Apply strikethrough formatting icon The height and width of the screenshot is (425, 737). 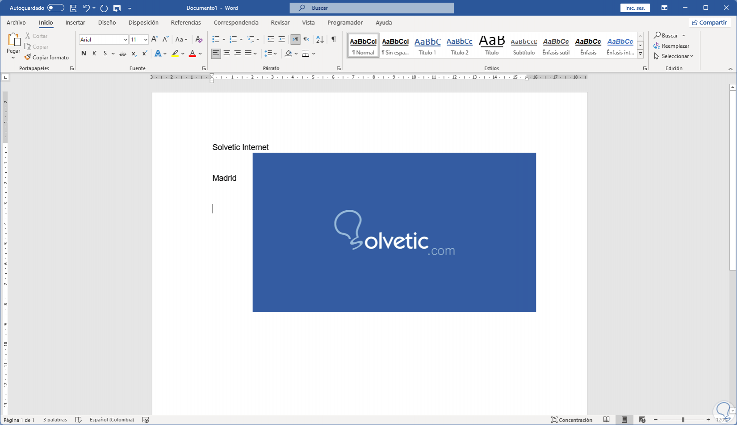(122, 54)
